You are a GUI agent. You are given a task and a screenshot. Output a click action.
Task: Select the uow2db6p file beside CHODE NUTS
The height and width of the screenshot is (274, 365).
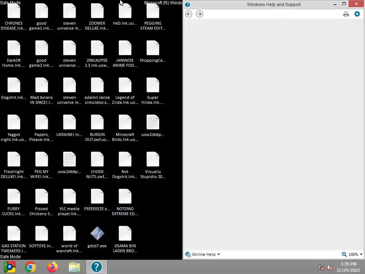(x=70, y=163)
